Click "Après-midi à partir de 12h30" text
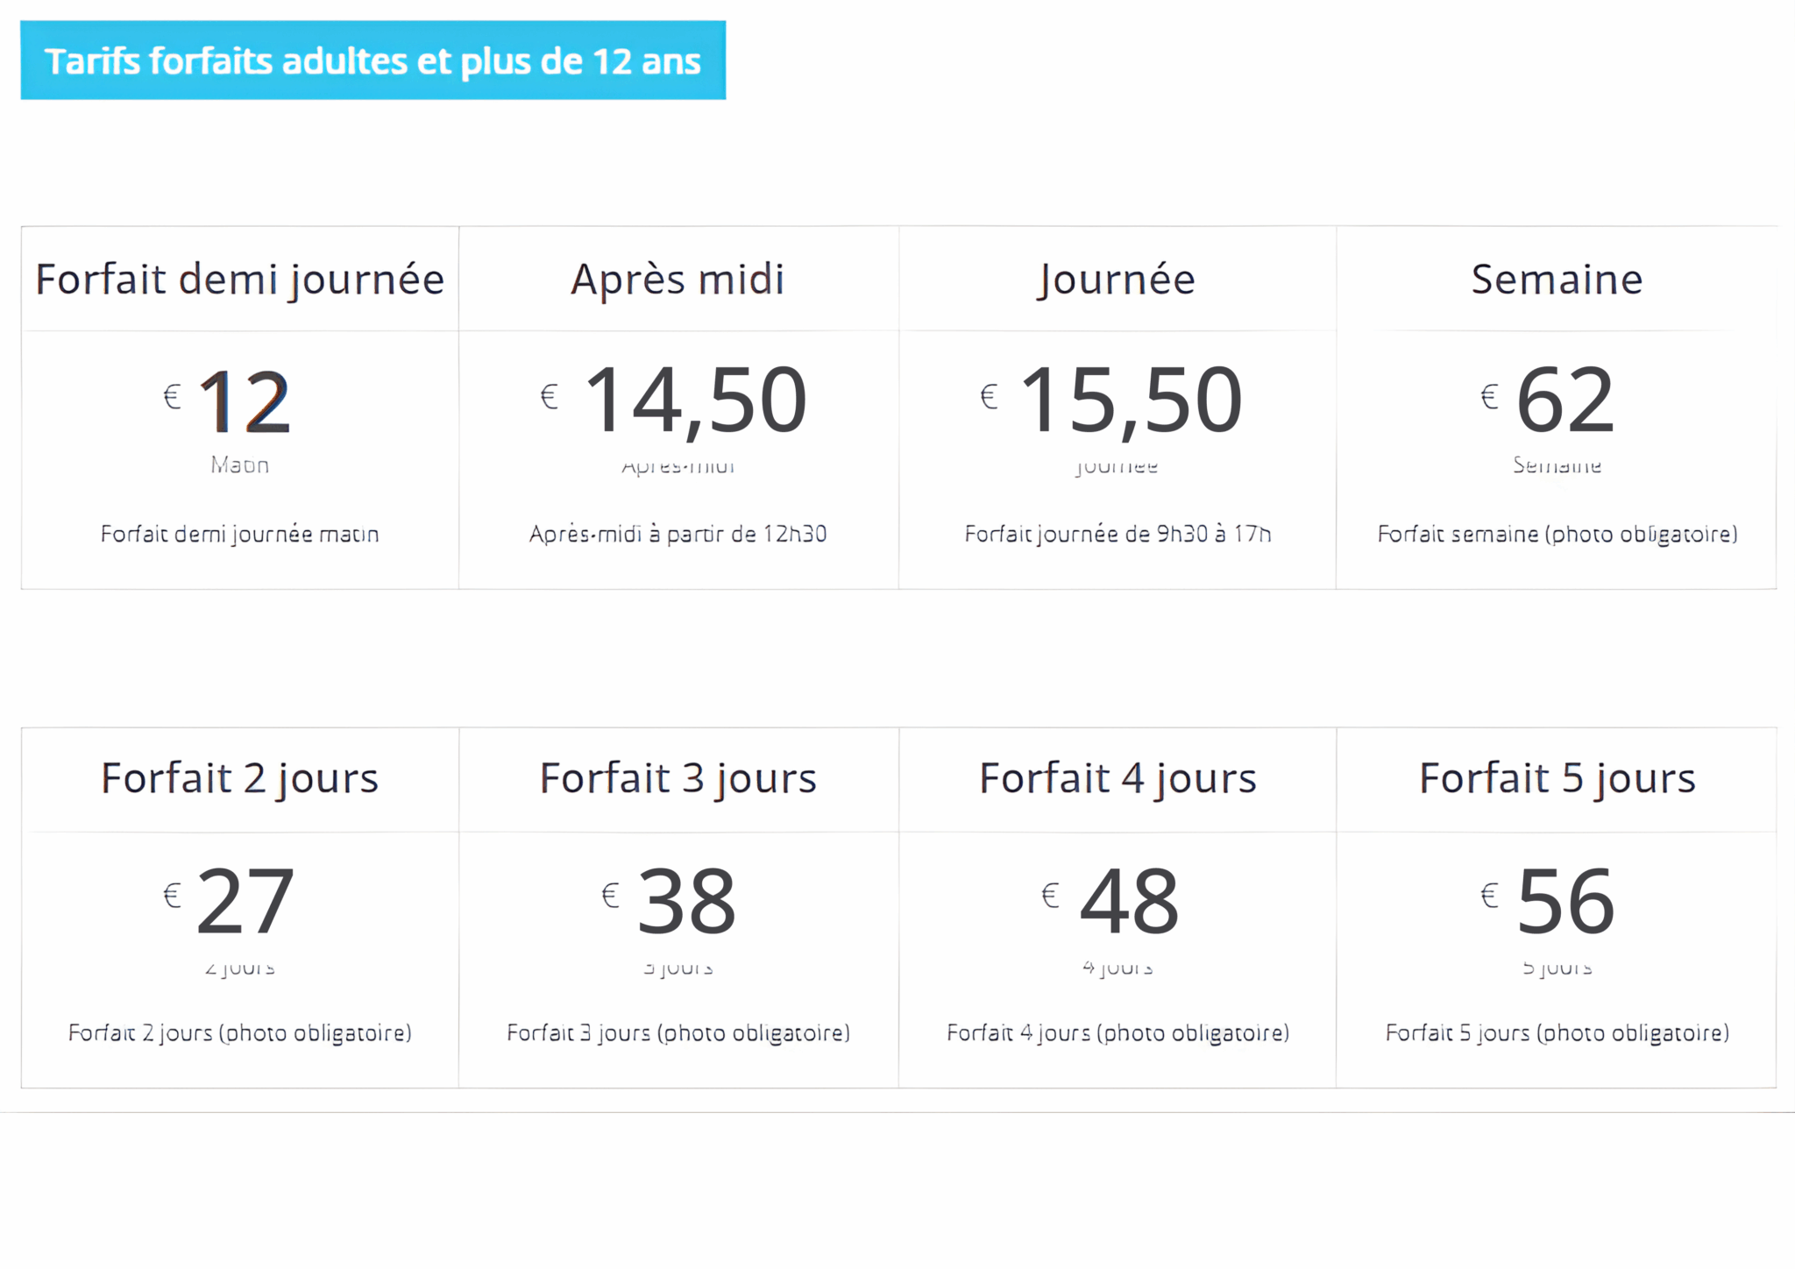 (x=678, y=534)
